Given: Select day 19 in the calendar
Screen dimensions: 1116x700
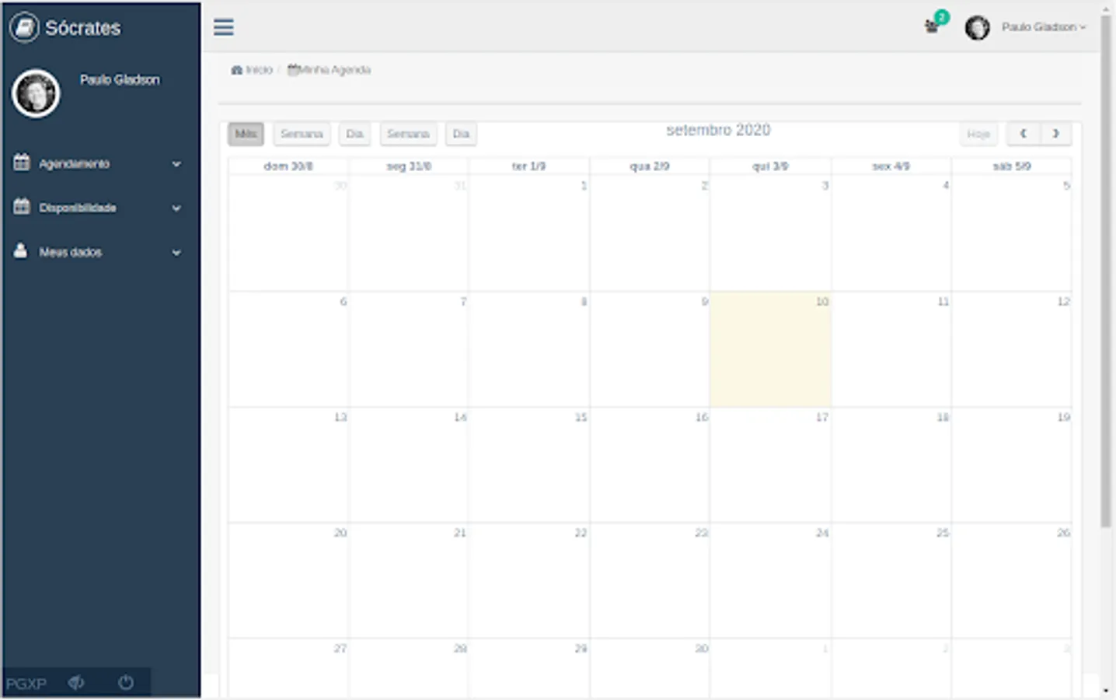Looking at the screenshot, I should coord(1012,465).
